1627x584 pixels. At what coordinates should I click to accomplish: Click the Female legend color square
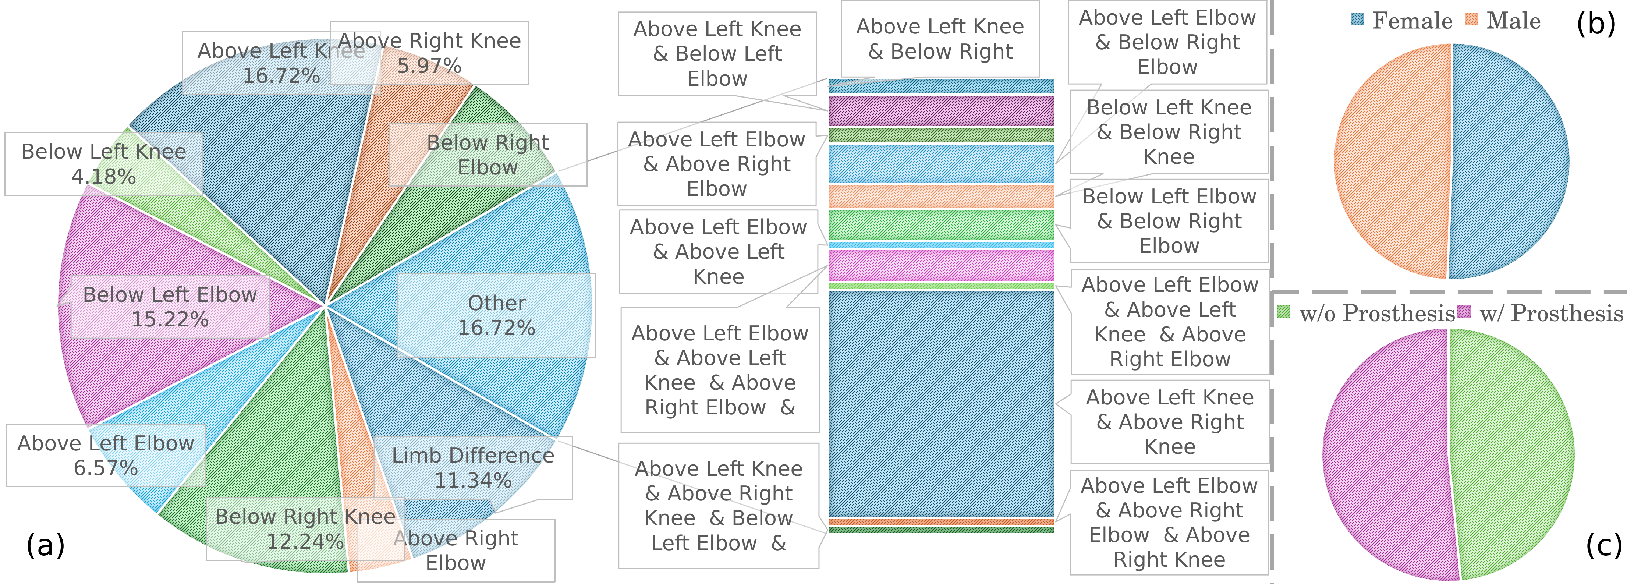[x=1357, y=19]
